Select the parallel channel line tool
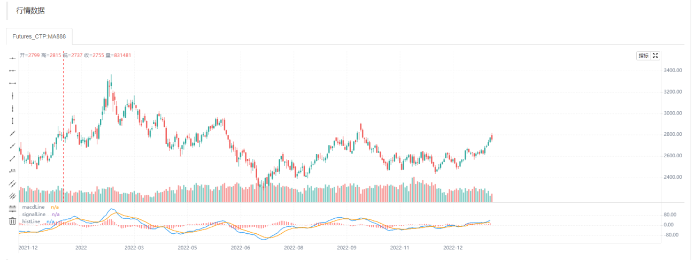The height and width of the screenshot is (260, 695). (x=12, y=183)
